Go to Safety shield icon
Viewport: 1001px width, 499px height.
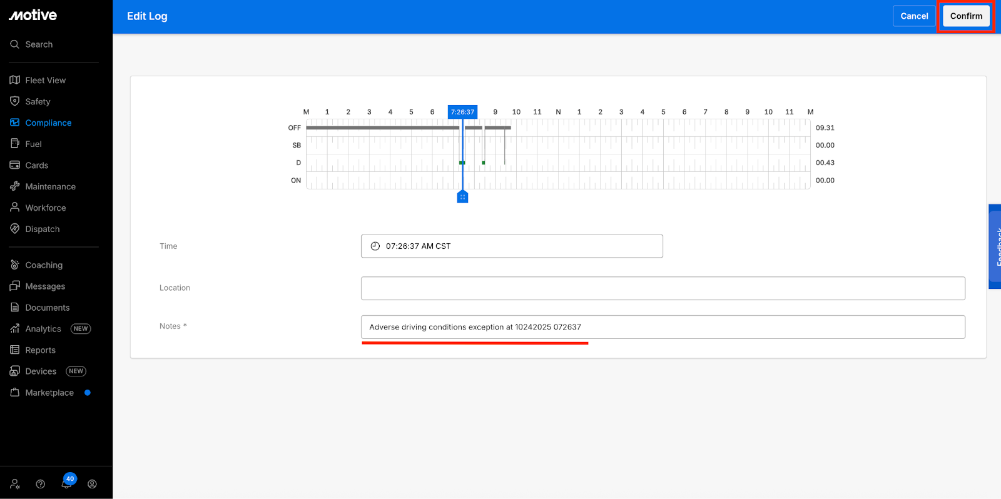pos(15,101)
